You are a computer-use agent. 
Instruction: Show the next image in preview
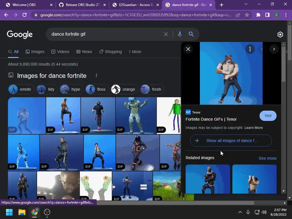point(274,49)
